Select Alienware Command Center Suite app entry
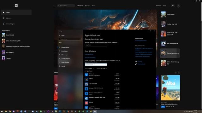This screenshot has width=202, height=113. (102, 98)
